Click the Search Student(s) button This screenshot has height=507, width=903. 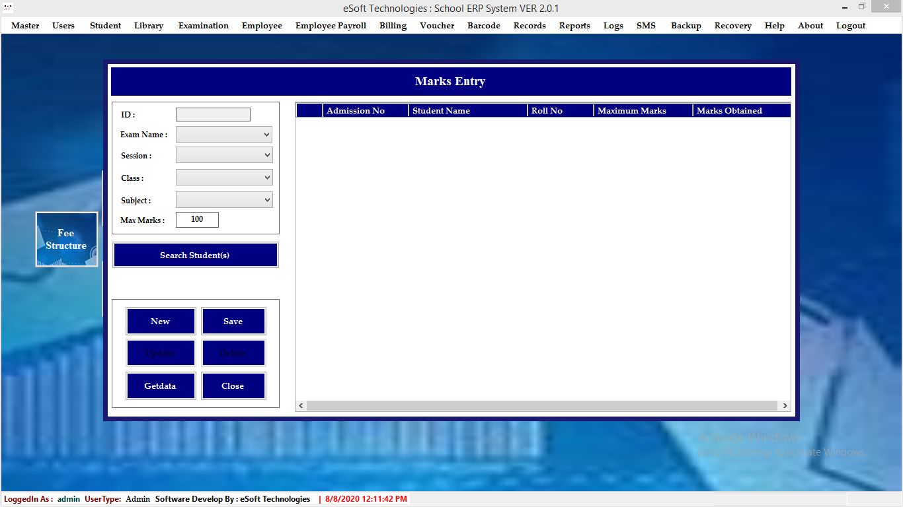(x=195, y=255)
